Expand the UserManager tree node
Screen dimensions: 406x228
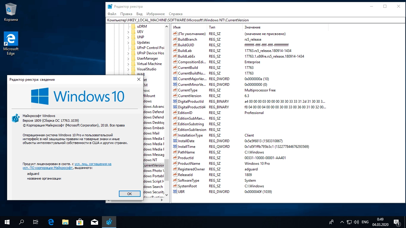(128, 58)
